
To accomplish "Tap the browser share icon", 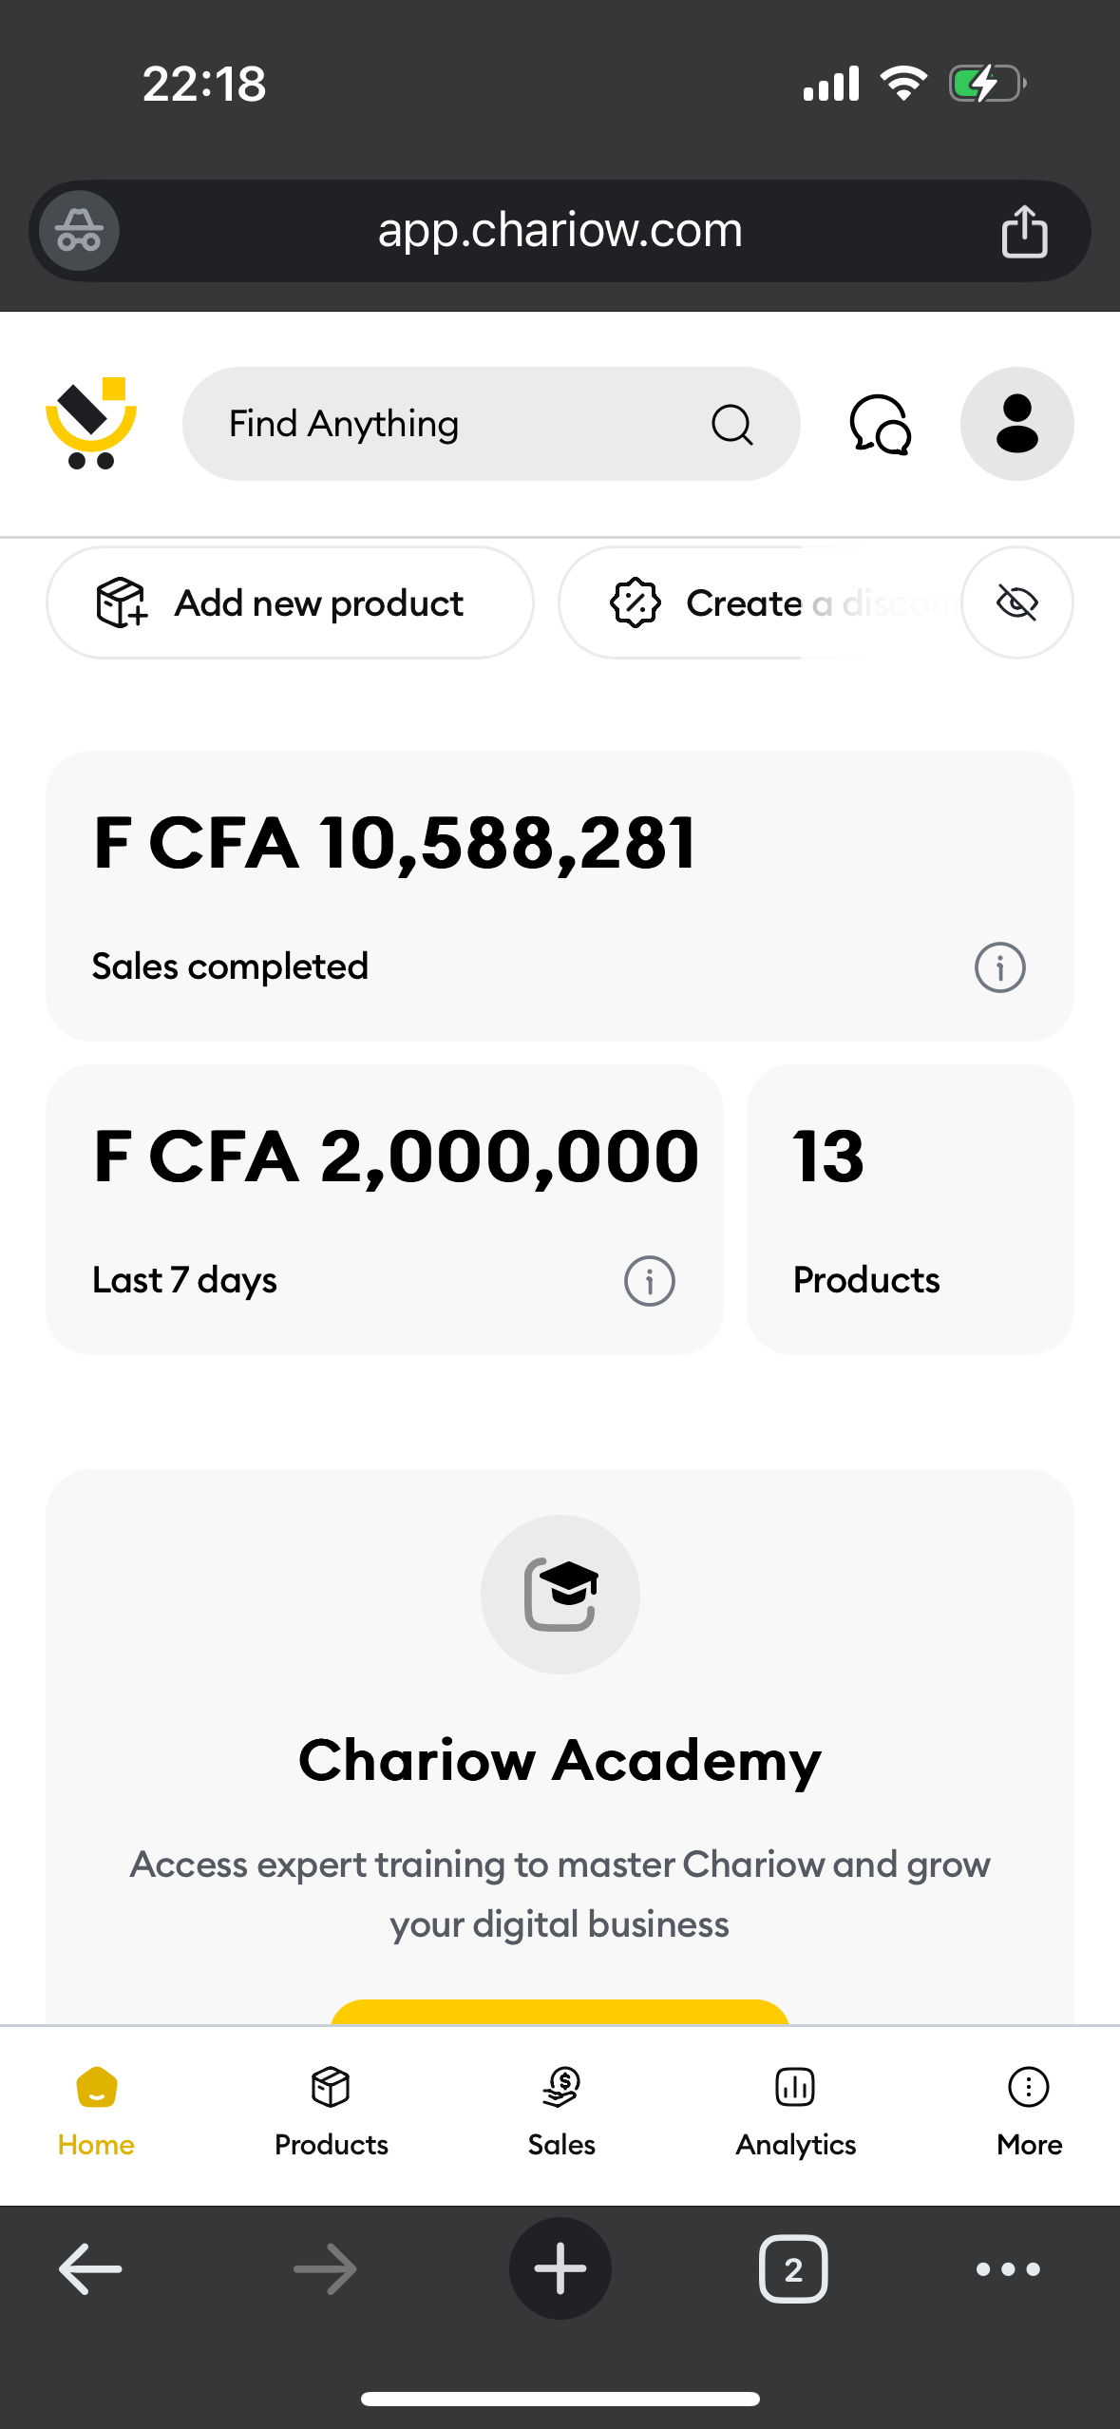I will click(1024, 231).
